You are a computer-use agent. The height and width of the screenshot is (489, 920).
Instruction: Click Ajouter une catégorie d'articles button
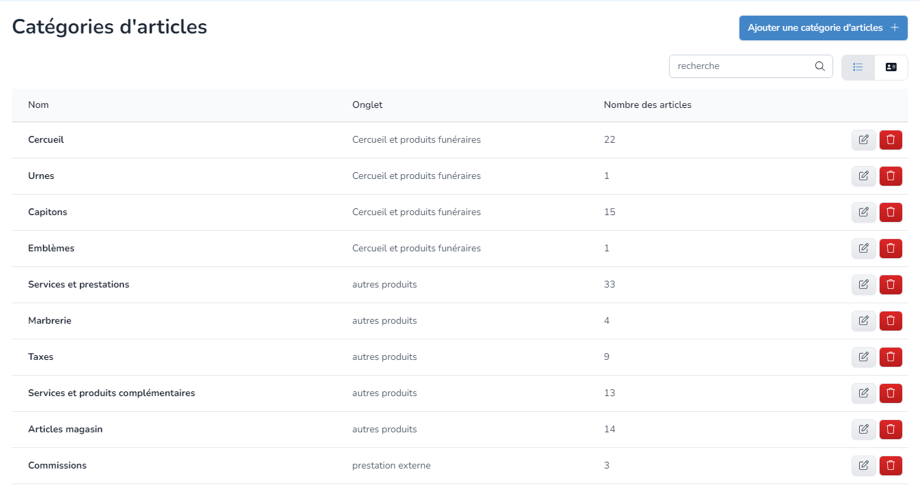pyautogui.click(x=823, y=28)
